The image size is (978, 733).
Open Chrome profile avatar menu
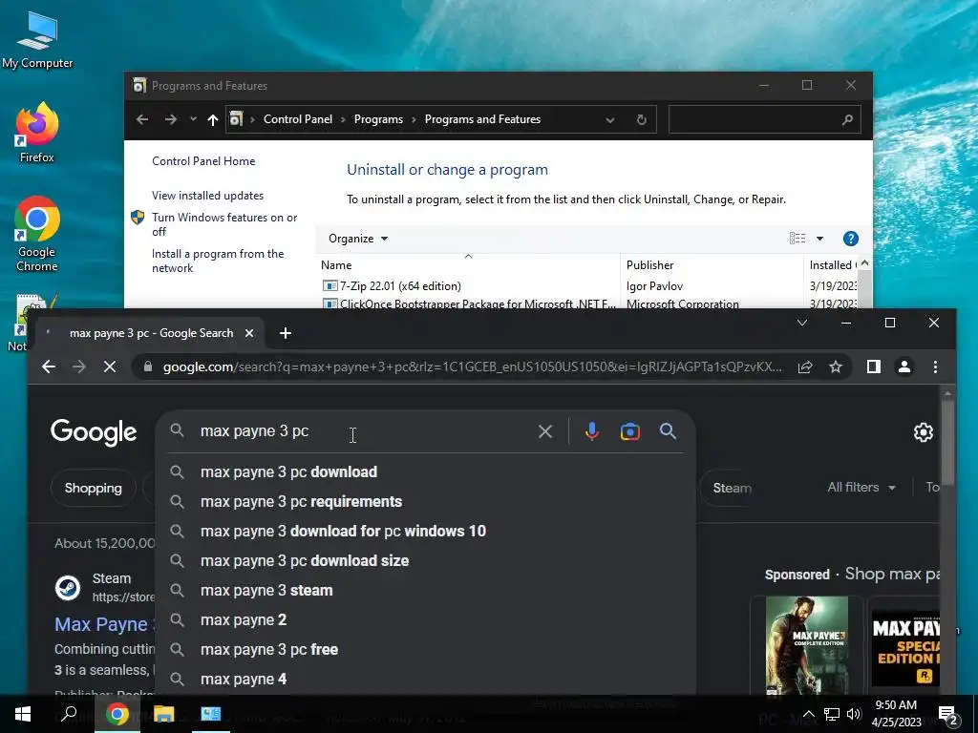(904, 366)
